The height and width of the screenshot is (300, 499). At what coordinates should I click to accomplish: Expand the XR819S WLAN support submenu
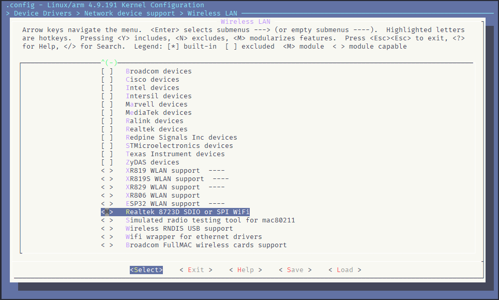click(x=164, y=179)
